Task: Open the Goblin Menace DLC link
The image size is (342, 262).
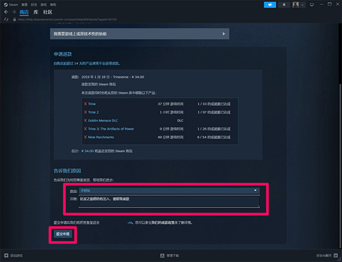Action: 103,120
